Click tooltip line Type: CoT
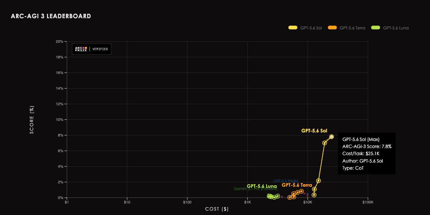 [x=353, y=168]
